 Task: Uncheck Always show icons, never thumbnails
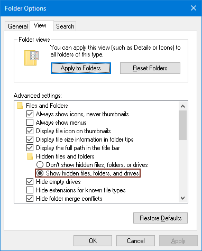click(x=30, y=114)
